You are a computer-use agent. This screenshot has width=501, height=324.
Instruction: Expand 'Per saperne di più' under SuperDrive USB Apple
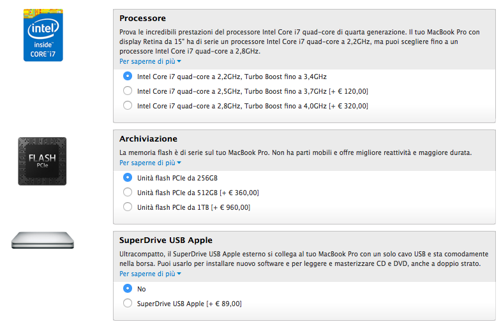[150, 274]
